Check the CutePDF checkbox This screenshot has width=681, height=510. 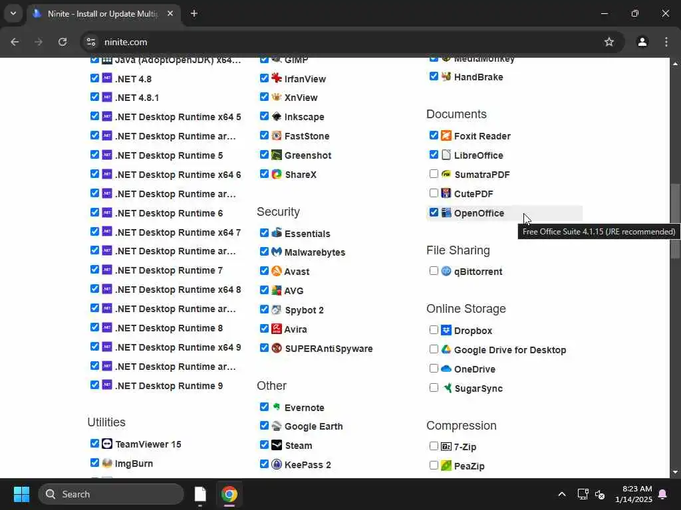tap(434, 193)
